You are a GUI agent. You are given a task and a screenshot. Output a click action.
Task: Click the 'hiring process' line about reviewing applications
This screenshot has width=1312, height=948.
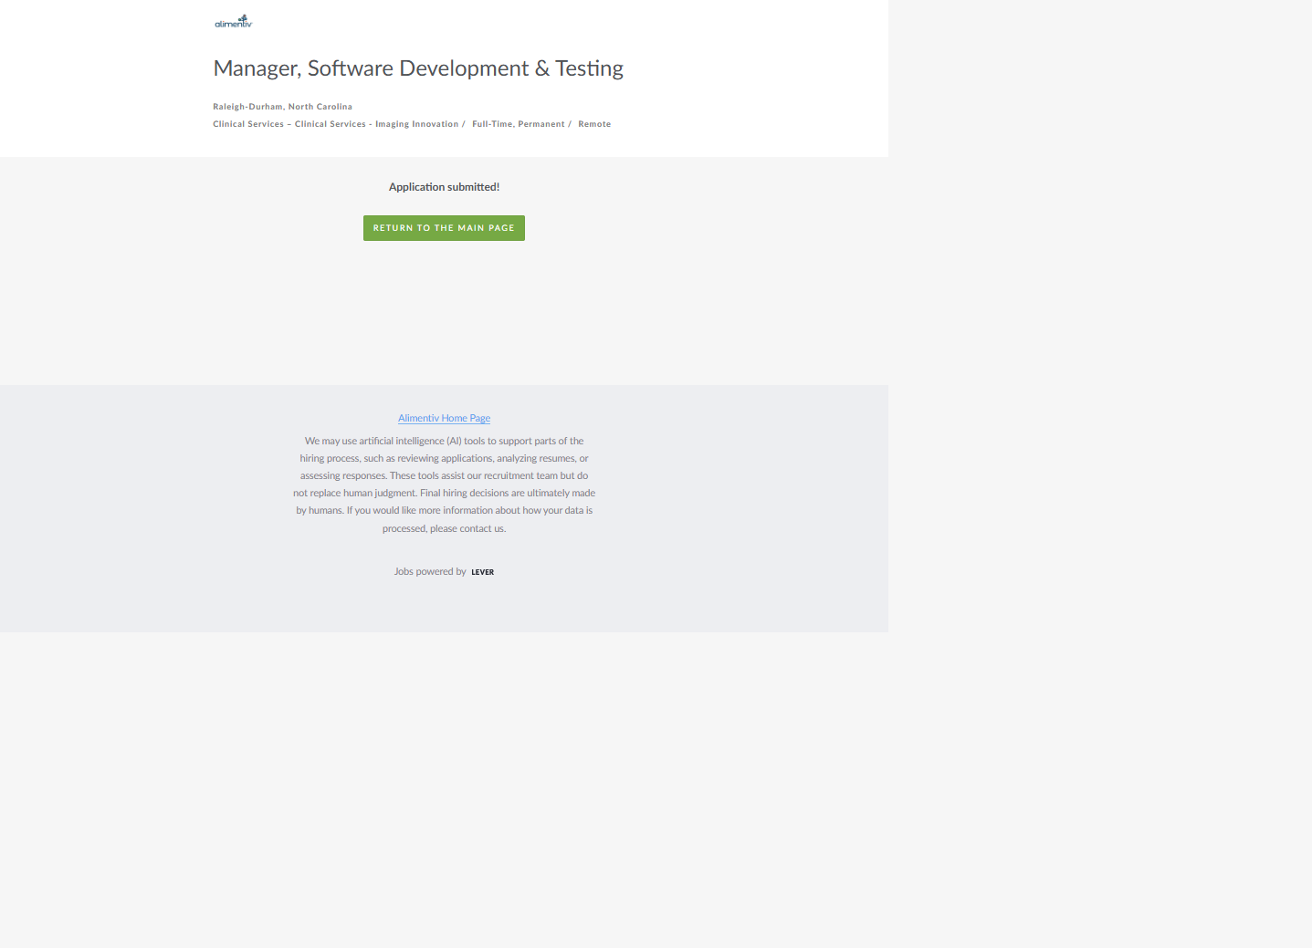coord(444,458)
